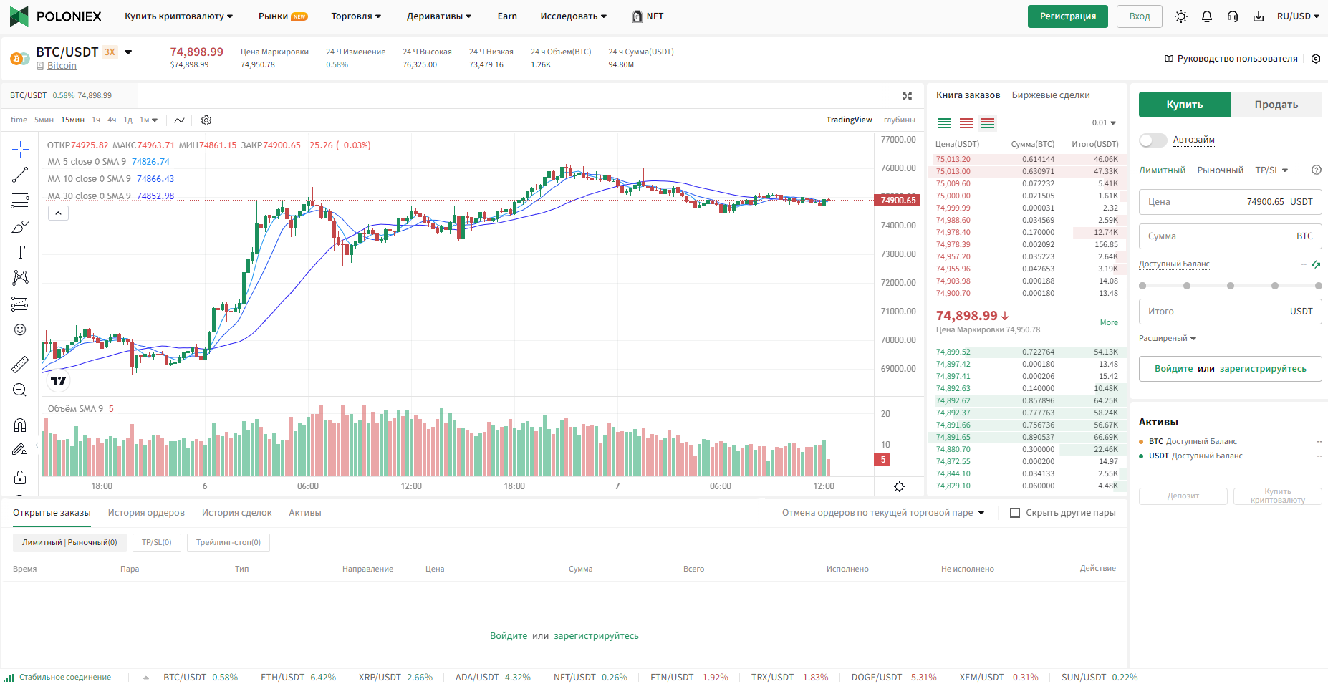
Task: Open Руководство пользователя link
Action: tap(1231, 59)
